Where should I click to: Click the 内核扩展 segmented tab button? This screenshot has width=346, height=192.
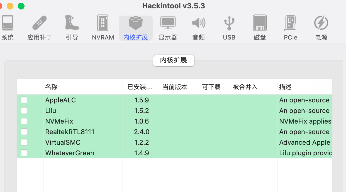(174, 60)
